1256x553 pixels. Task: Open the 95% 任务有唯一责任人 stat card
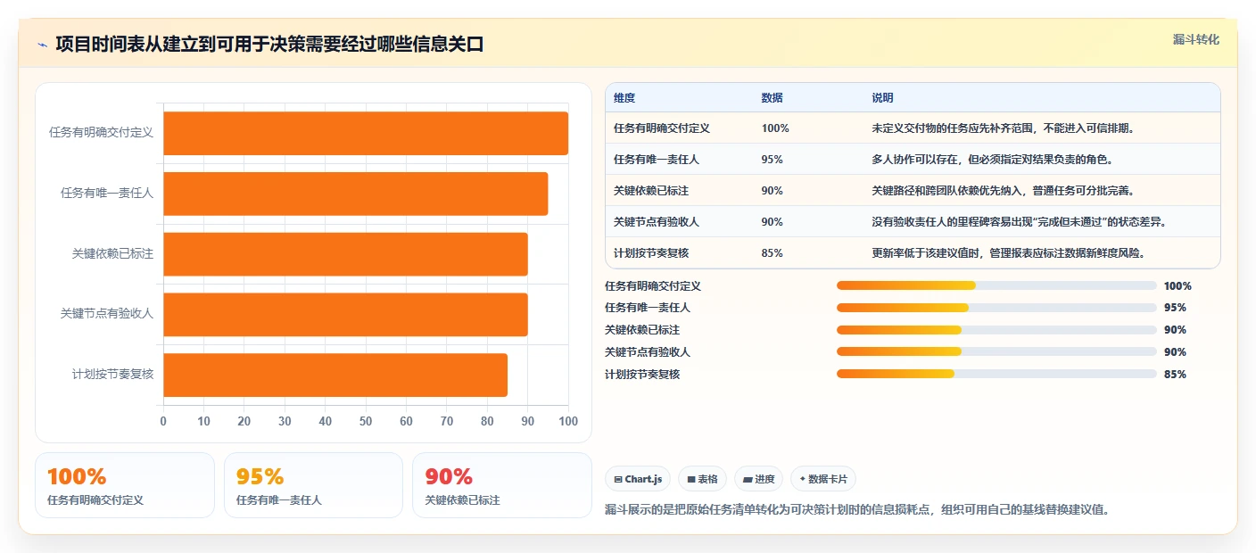314,485
